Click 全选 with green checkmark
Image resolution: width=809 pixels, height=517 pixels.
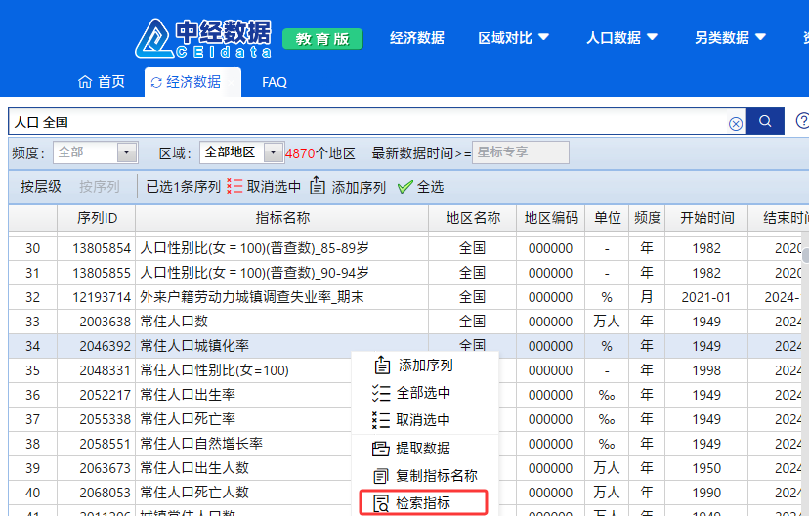pyautogui.click(x=420, y=187)
